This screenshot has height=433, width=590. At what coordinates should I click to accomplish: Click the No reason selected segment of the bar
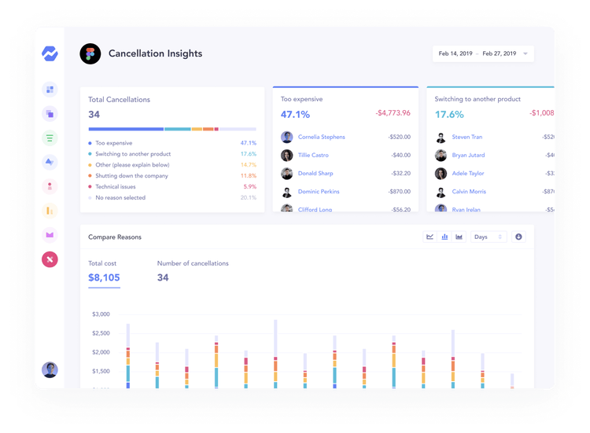pos(238,129)
